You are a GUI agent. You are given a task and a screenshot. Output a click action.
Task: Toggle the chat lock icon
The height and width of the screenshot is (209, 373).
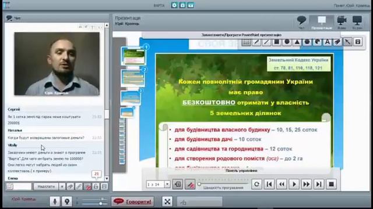click(96, 186)
